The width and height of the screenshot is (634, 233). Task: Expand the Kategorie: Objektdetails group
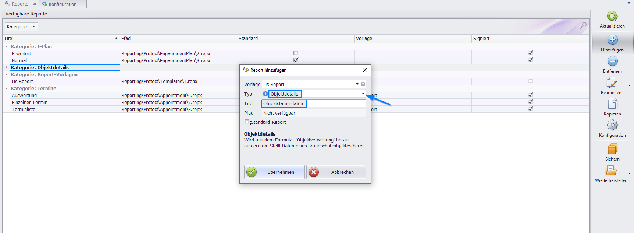point(6,67)
